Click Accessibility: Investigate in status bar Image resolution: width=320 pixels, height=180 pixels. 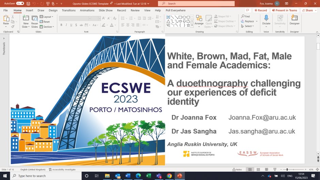pos(62,169)
